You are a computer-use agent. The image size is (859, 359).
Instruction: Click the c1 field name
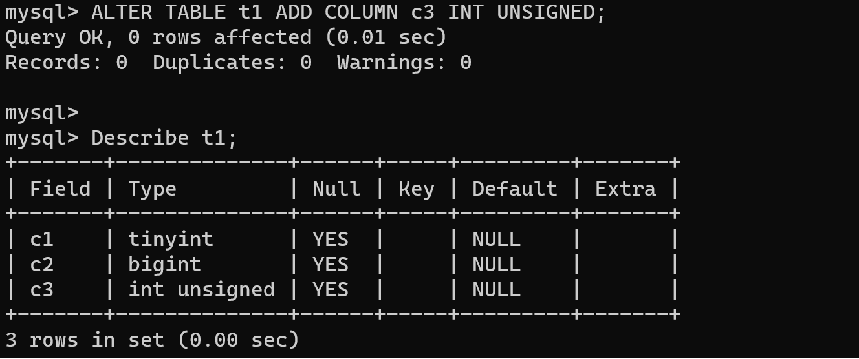click(41, 240)
